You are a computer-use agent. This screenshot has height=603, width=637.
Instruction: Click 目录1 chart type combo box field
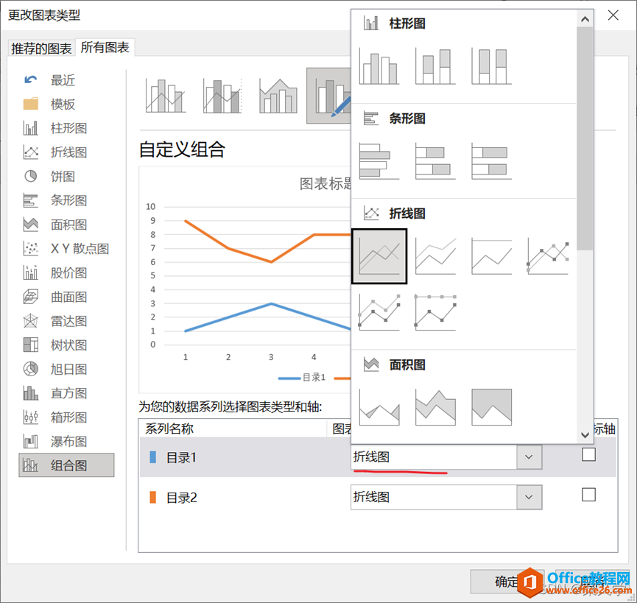tap(446, 456)
